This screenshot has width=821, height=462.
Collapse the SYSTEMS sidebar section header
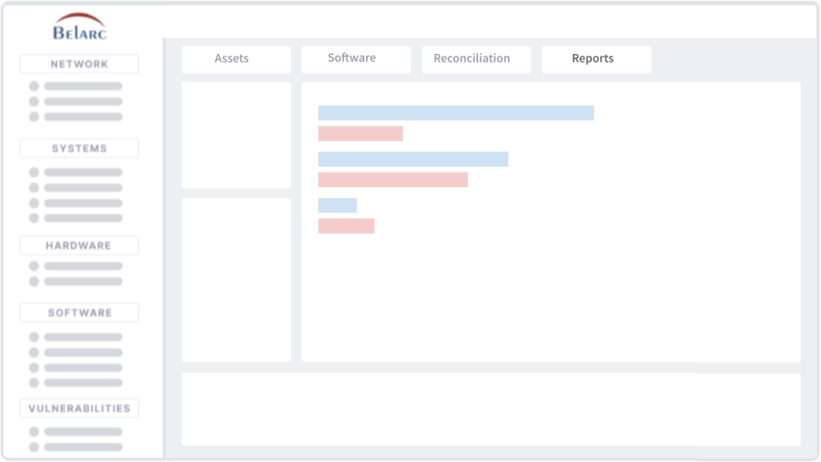[x=80, y=149]
